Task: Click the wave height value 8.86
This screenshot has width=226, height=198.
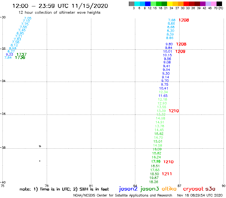Action: tap(170, 38)
